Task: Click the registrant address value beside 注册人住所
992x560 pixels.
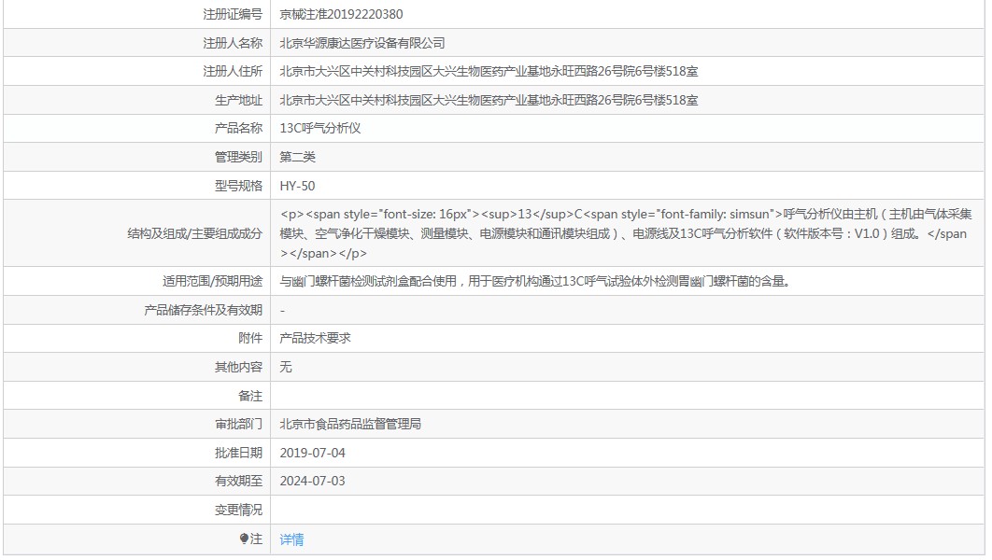Action: click(489, 72)
